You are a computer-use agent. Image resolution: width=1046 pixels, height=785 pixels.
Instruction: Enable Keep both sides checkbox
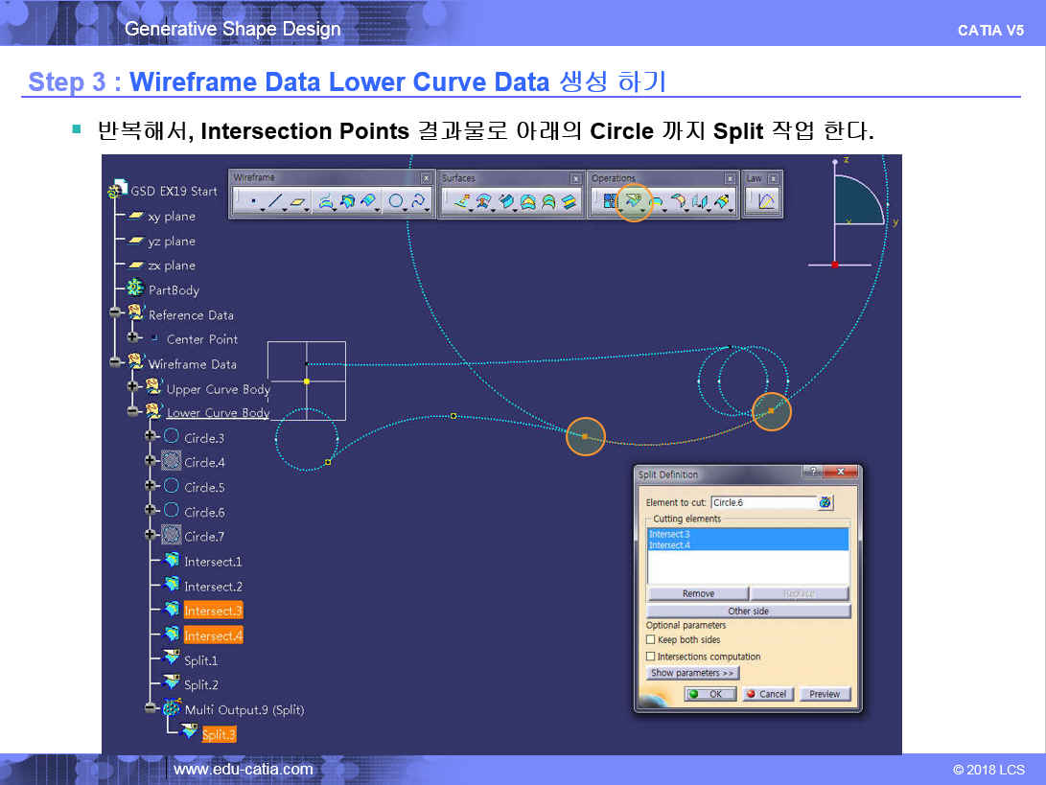pyautogui.click(x=651, y=640)
